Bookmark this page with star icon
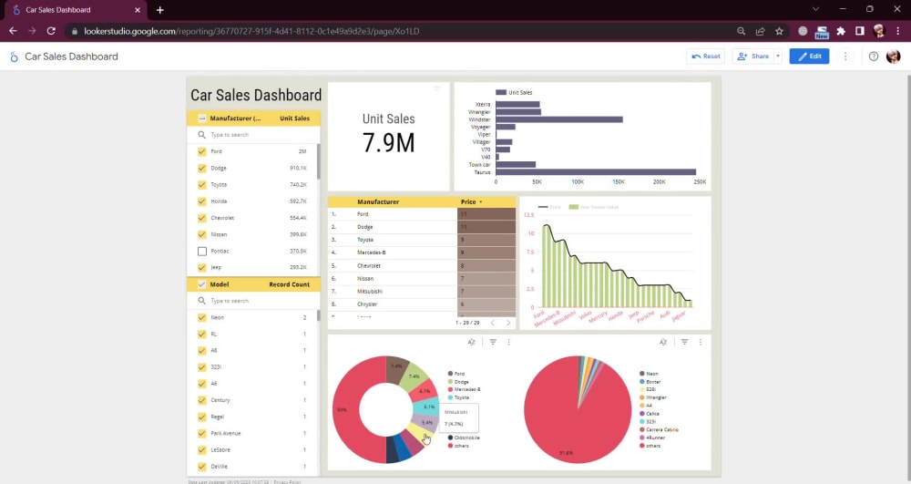The width and height of the screenshot is (911, 484). (779, 31)
